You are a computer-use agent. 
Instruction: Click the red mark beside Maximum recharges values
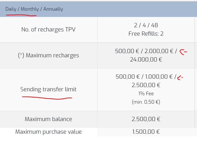(x=183, y=52)
